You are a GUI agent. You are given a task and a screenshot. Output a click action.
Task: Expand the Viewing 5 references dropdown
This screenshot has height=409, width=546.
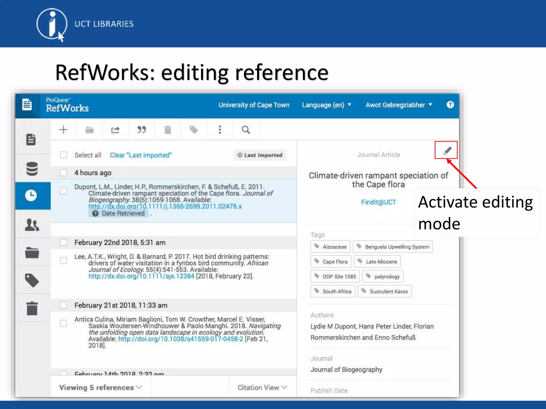(x=101, y=387)
